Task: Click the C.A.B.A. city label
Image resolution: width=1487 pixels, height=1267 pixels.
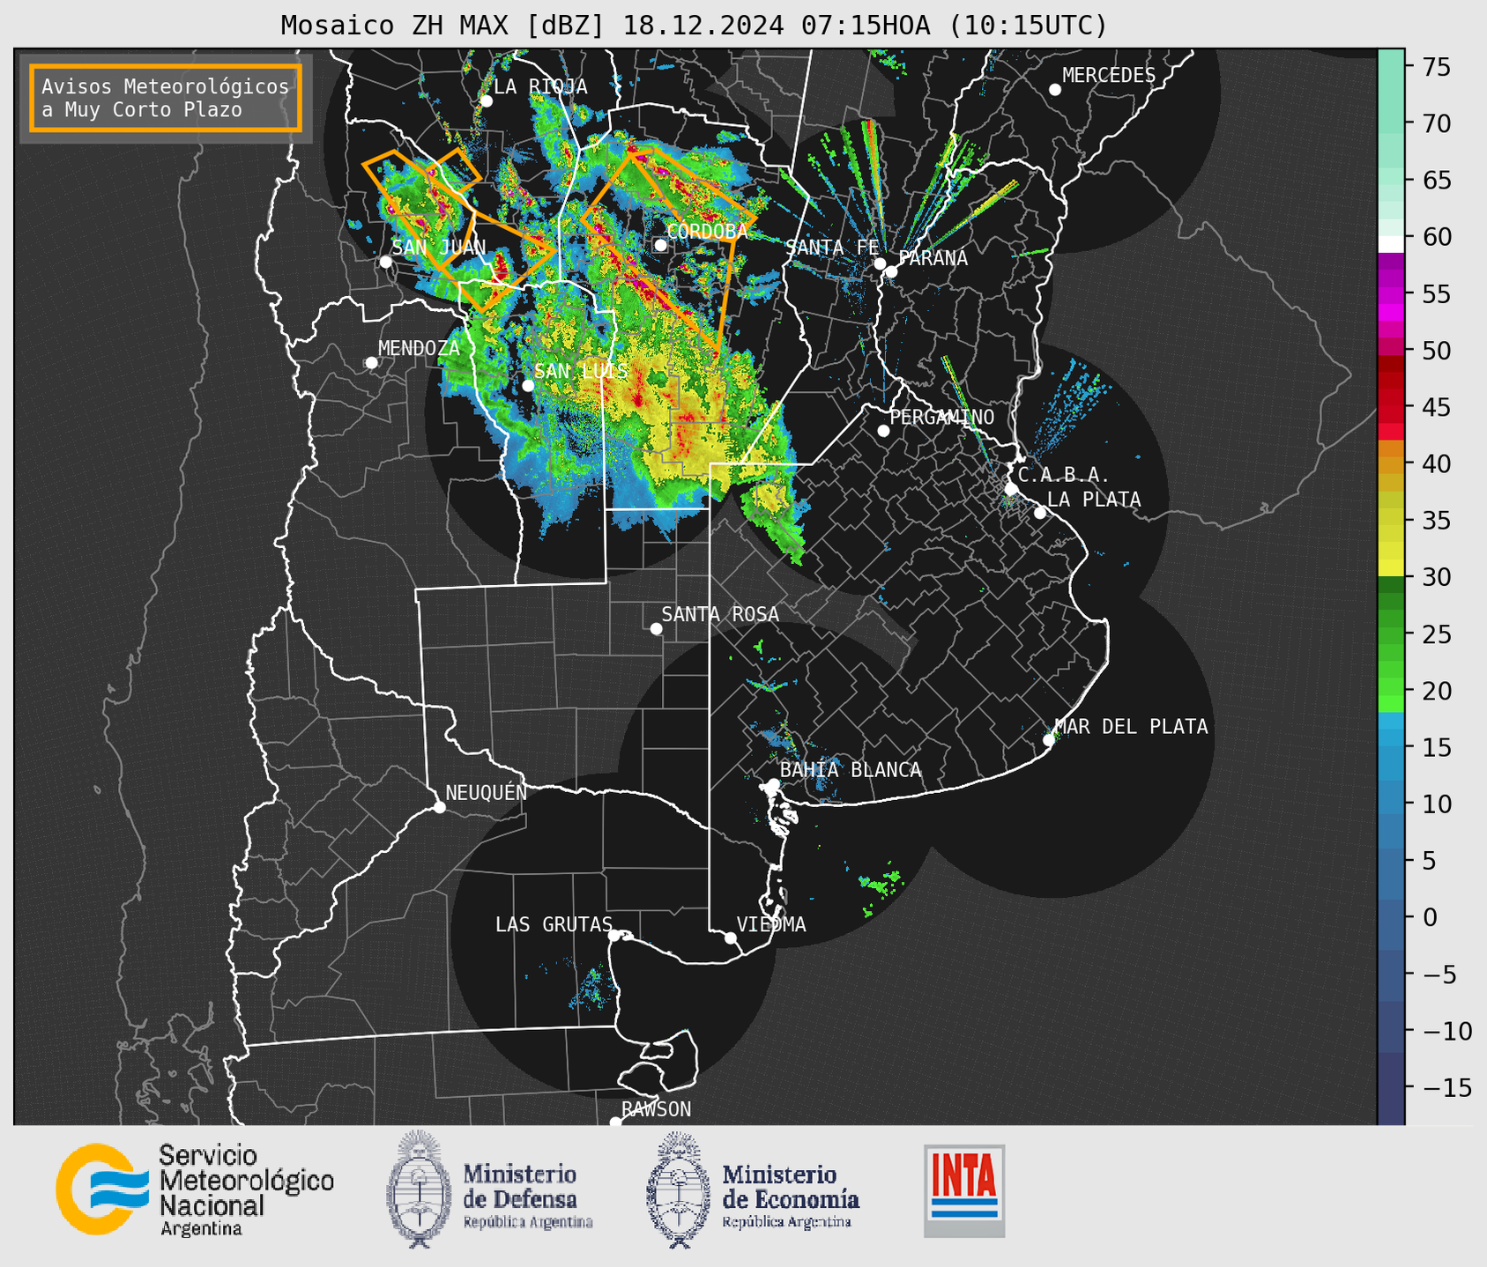Action: point(1064,476)
